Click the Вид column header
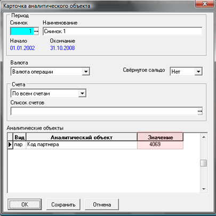This screenshot has height=216, width=216. [x=20, y=137]
